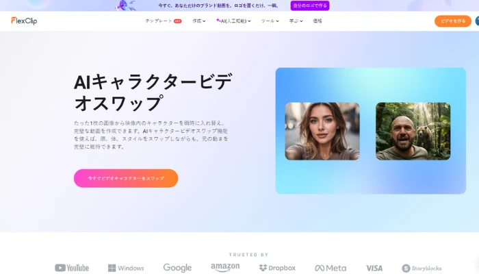Open the 価格 pricing page
Image resolution: width=479 pixels, height=274 pixels.
tap(318, 21)
